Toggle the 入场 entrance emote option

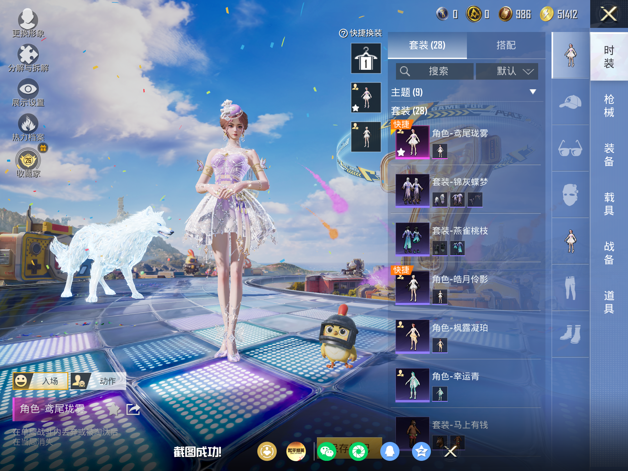40,381
